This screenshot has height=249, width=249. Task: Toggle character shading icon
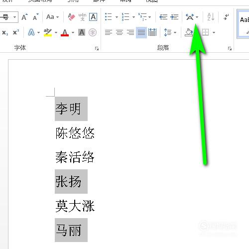pos(82,32)
